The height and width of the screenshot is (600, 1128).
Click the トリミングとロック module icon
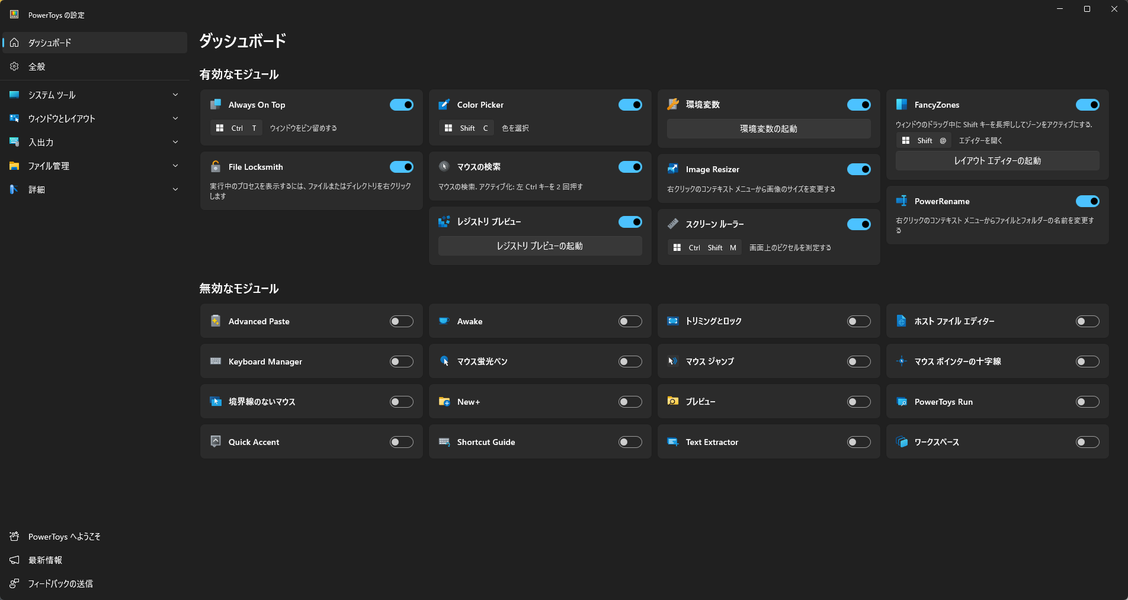click(673, 321)
